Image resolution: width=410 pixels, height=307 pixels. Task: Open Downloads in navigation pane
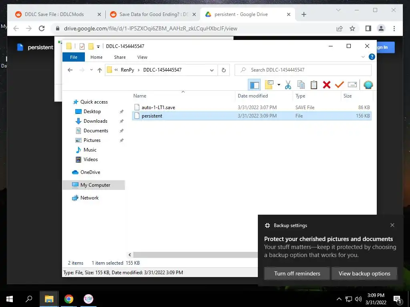pos(95,121)
